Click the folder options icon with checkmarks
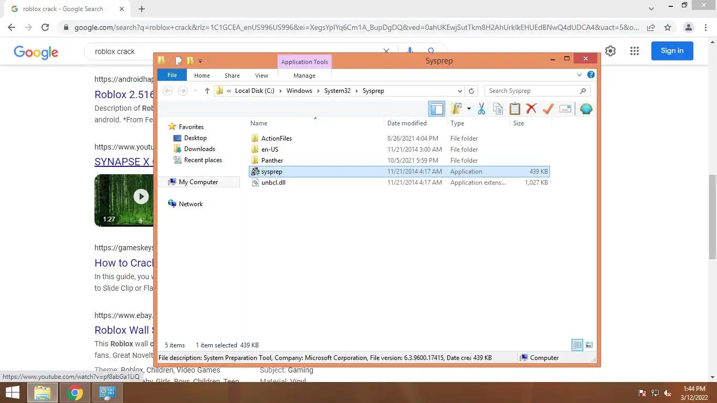717x403 pixels. click(x=456, y=109)
